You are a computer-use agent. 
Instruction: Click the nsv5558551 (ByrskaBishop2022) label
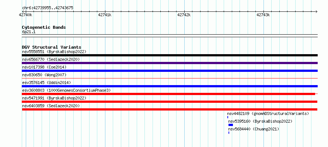click(54, 52)
